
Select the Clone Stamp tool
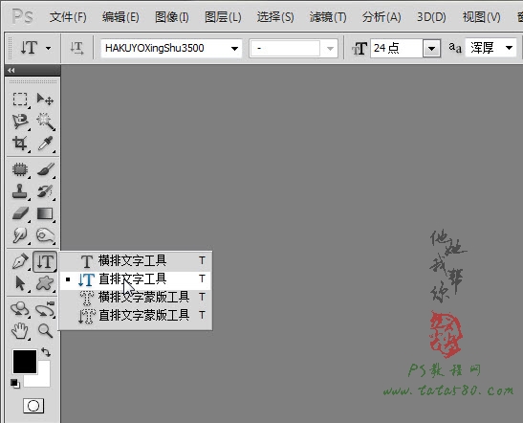tap(20, 191)
